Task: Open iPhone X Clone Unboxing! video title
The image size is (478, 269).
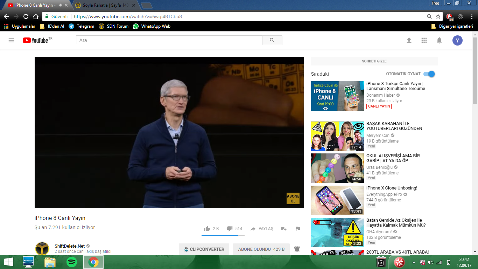Action: coord(392,188)
